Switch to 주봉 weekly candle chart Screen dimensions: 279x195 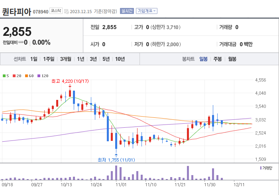(218, 59)
